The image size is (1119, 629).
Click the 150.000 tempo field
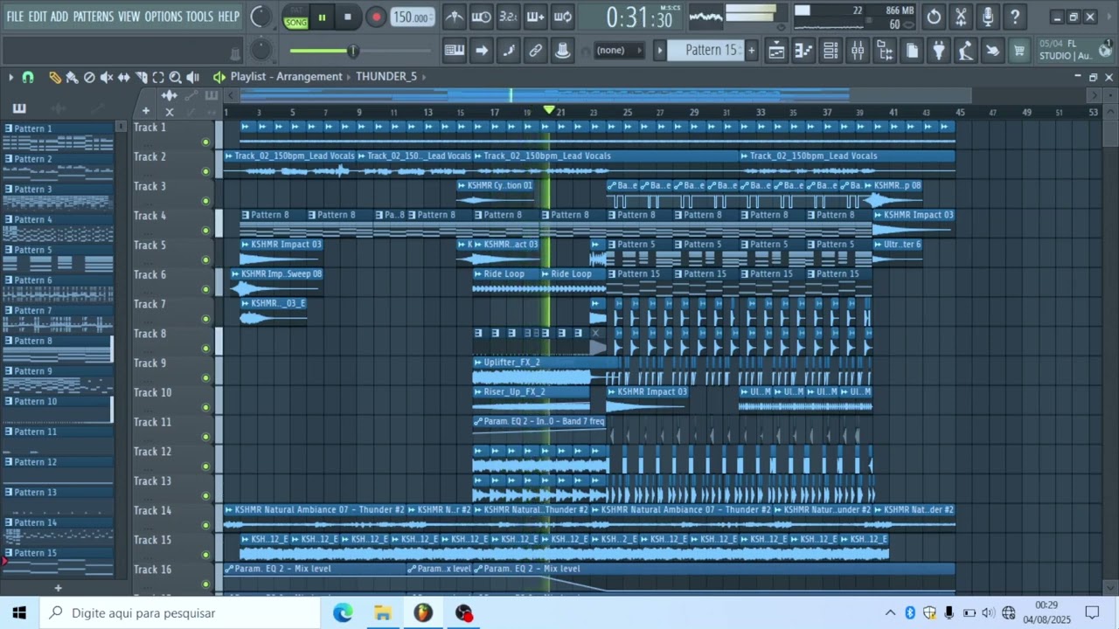tap(411, 17)
